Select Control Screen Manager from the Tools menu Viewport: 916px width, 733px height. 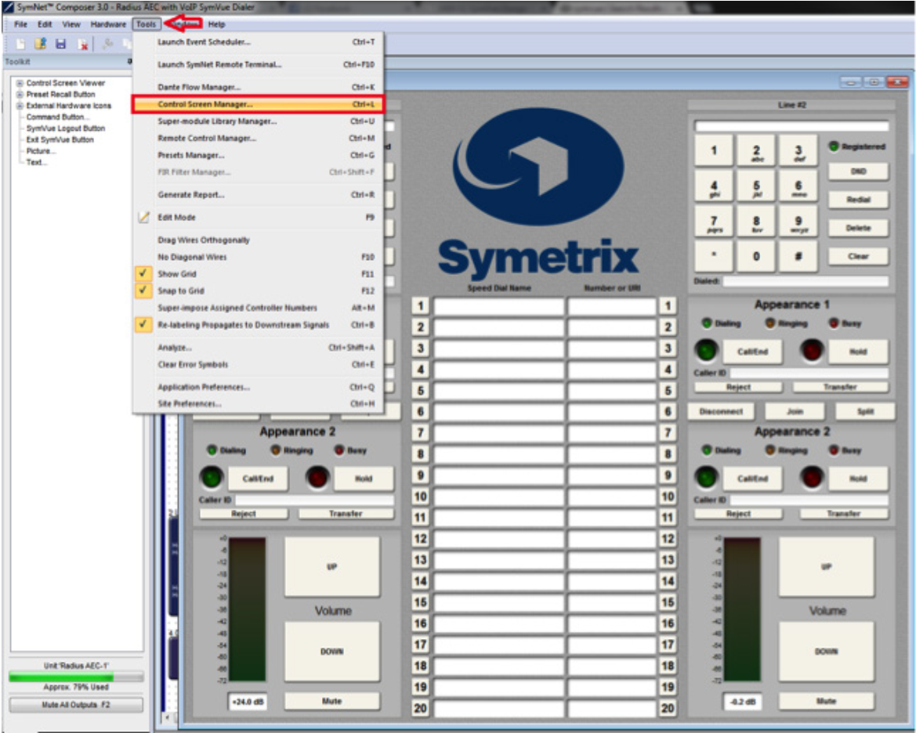(206, 105)
